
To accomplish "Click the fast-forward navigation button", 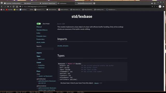I will (x=11, y=6).
